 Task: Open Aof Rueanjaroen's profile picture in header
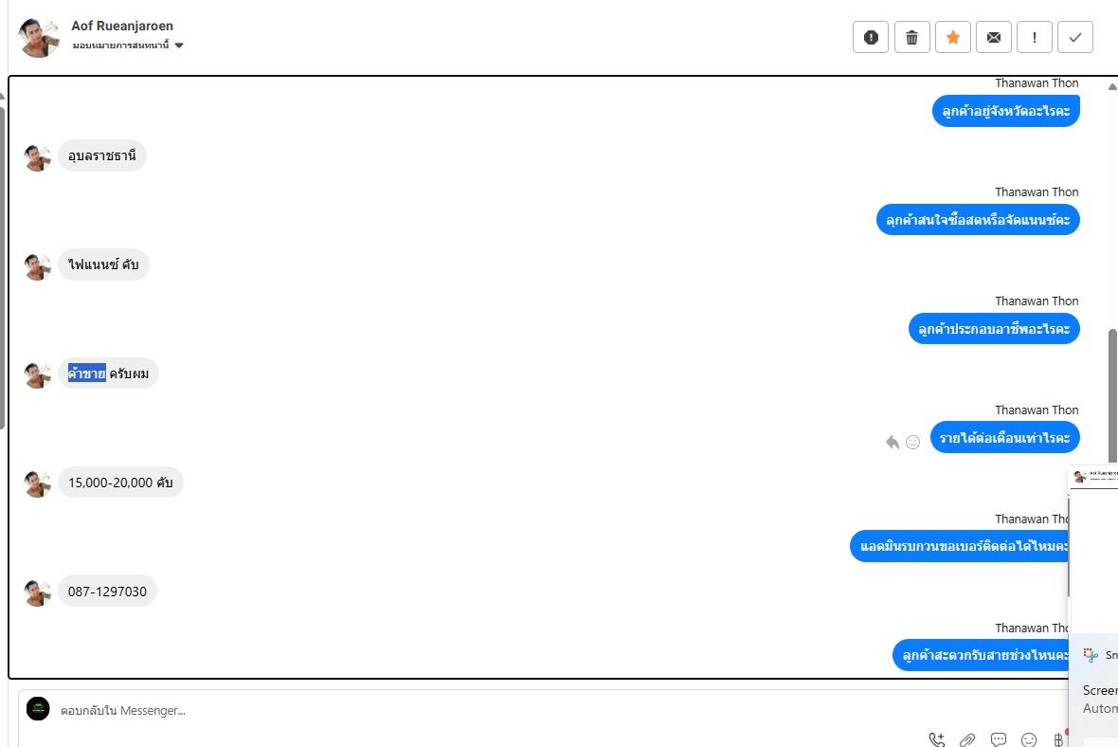pyautogui.click(x=39, y=37)
